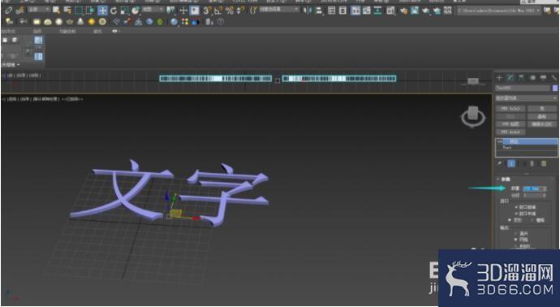This screenshot has width=560, height=307.
Task: Toggle the 3D Snaps button
Action: [x=207, y=11]
